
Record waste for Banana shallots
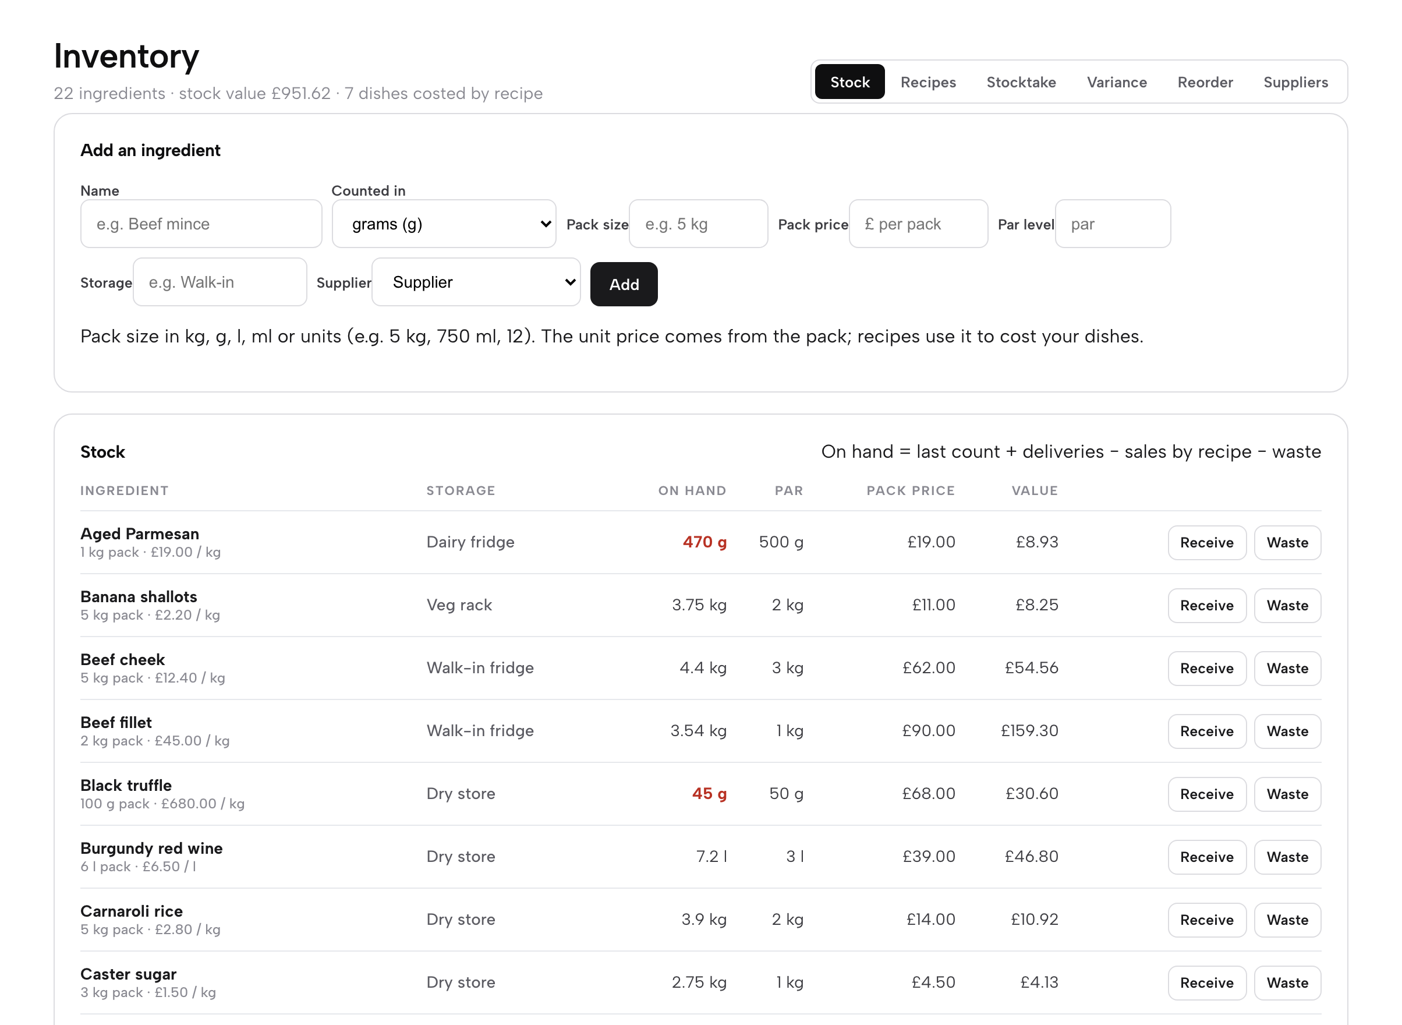pyautogui.click(x=1287, y=605)
